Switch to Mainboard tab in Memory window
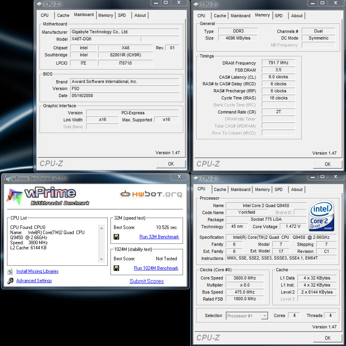Viewport: 346px width, 346px height. coord(240,16)
